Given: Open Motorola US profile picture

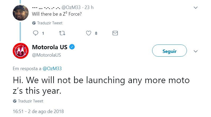Looking at the screenshot, I should tap(21, 51).
